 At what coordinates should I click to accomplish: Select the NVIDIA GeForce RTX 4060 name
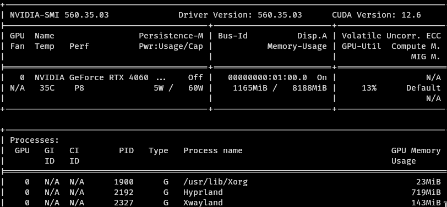(91, 77)
